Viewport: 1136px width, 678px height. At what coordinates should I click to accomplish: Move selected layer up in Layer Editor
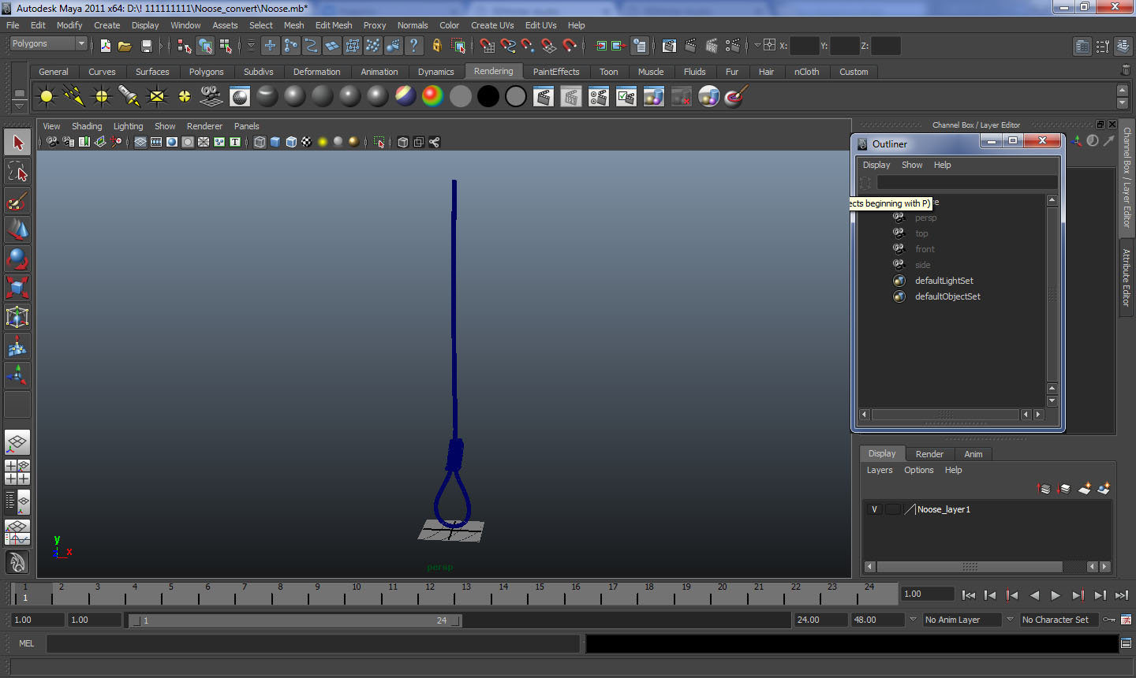coord(1044,489)
